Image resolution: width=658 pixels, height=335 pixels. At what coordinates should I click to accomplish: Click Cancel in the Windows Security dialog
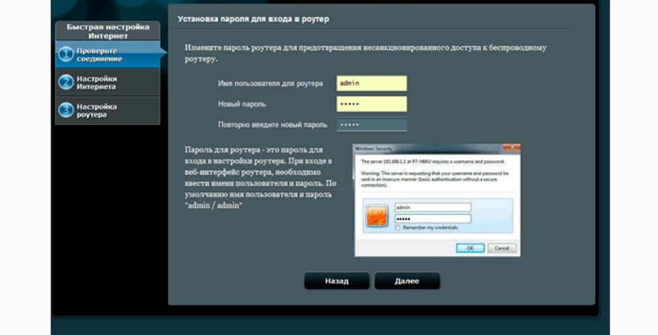click(502, 248)
